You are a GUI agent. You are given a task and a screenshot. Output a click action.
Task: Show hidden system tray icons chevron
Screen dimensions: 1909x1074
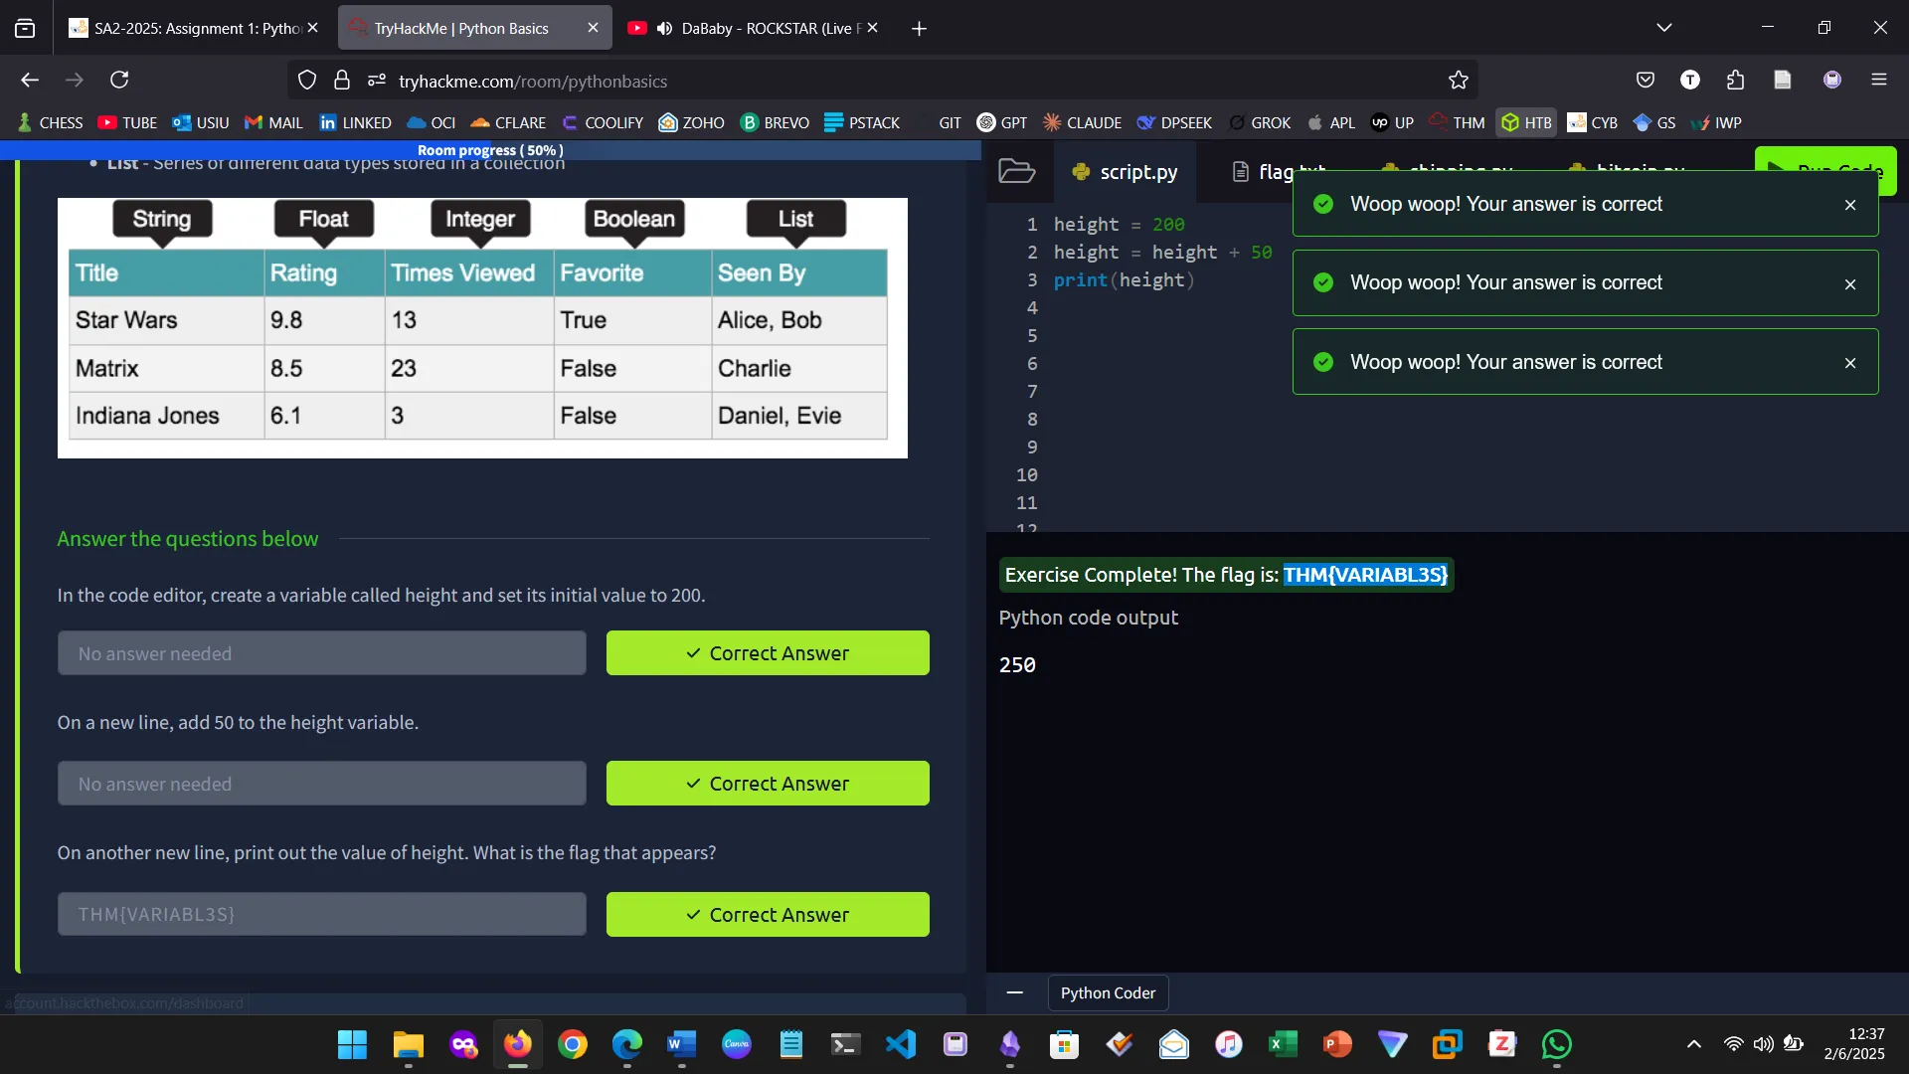pyautogui.click(x=1693, y=1044)
